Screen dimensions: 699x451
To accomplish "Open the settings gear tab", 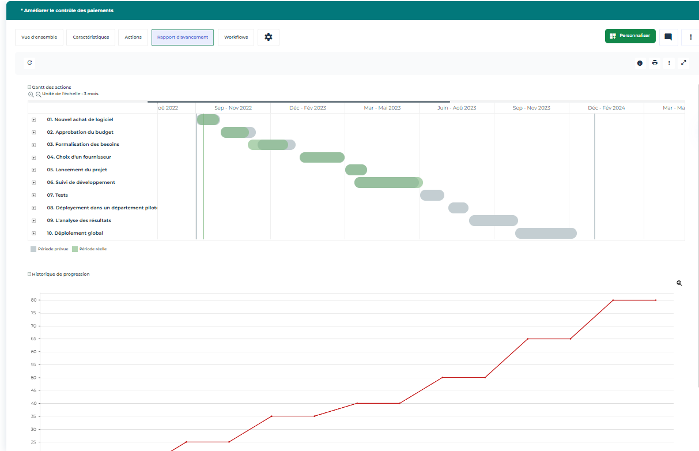I will pos(268,37).
